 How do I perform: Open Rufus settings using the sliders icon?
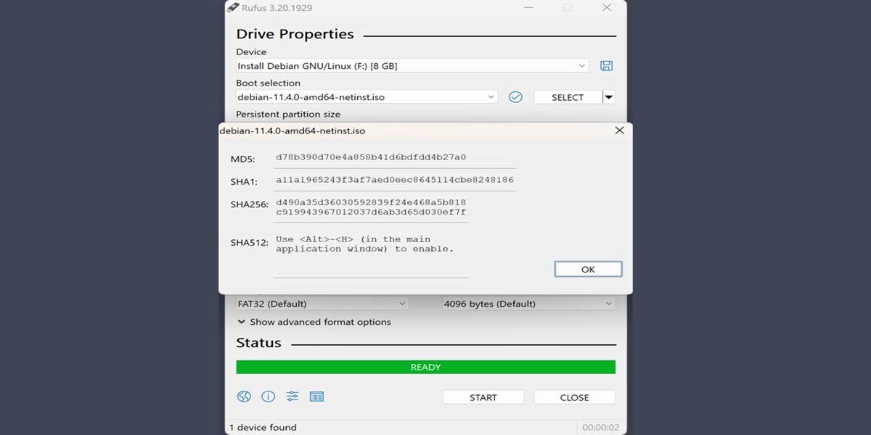click(293, 397)
